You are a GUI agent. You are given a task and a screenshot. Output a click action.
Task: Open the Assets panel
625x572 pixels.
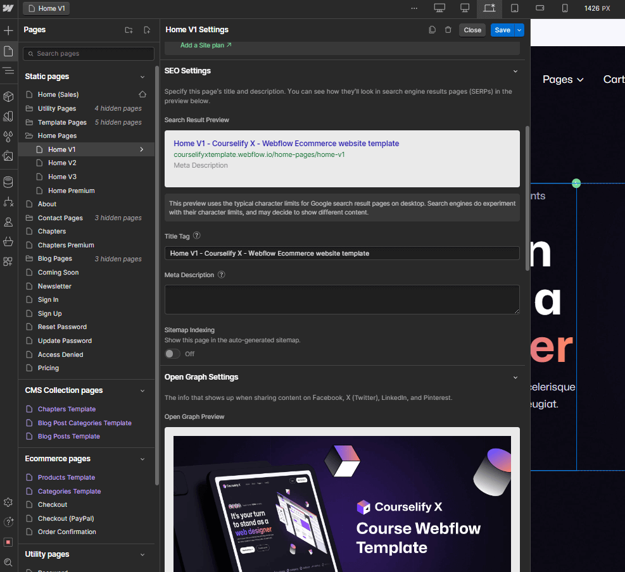pyautogui.click(x=9, y=156)
